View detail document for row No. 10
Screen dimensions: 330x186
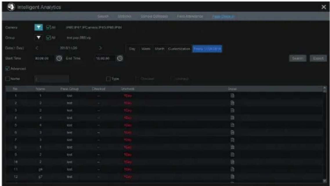point(232,162)
